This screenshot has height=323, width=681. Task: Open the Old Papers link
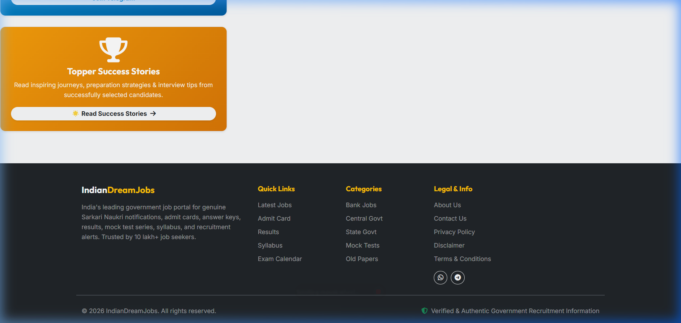point(362,259)
